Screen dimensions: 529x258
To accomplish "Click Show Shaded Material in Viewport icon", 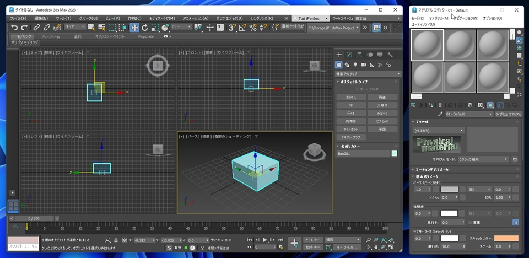I will (x=490, y=105).
